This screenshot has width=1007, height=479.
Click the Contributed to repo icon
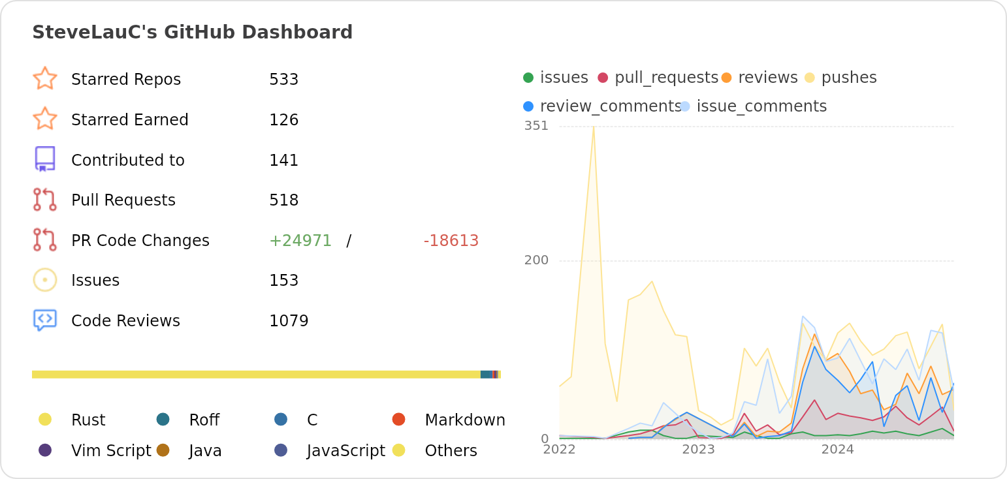45,159
